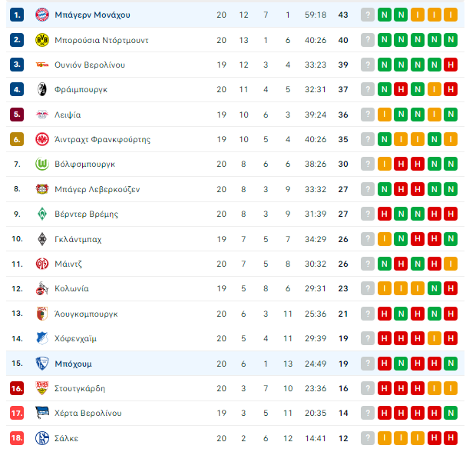Select the Stuttgart club crest
This screenshot has width=466, height=452.
click(x=42, y=388)
